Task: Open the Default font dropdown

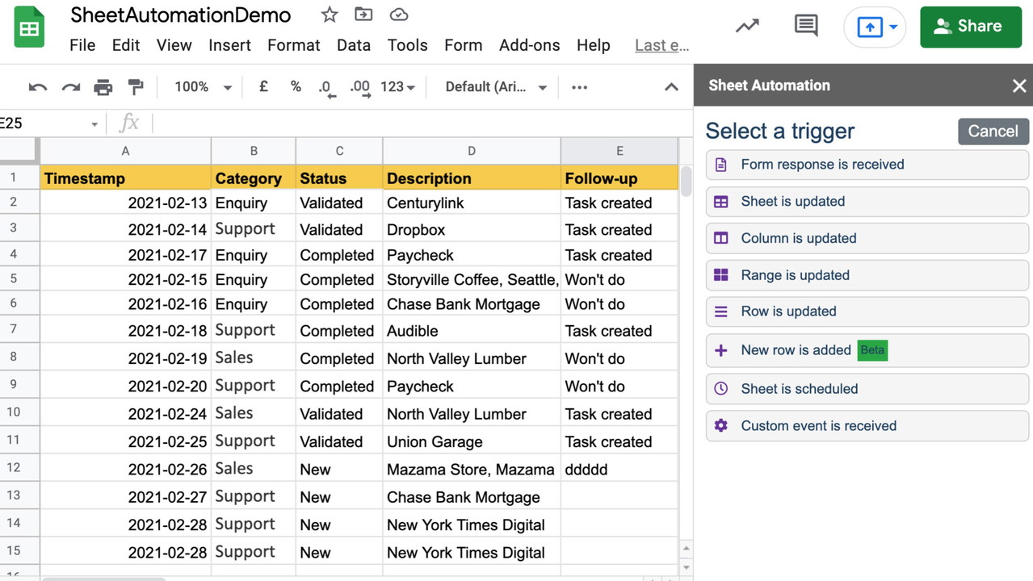Action: [x=496, y=87]
